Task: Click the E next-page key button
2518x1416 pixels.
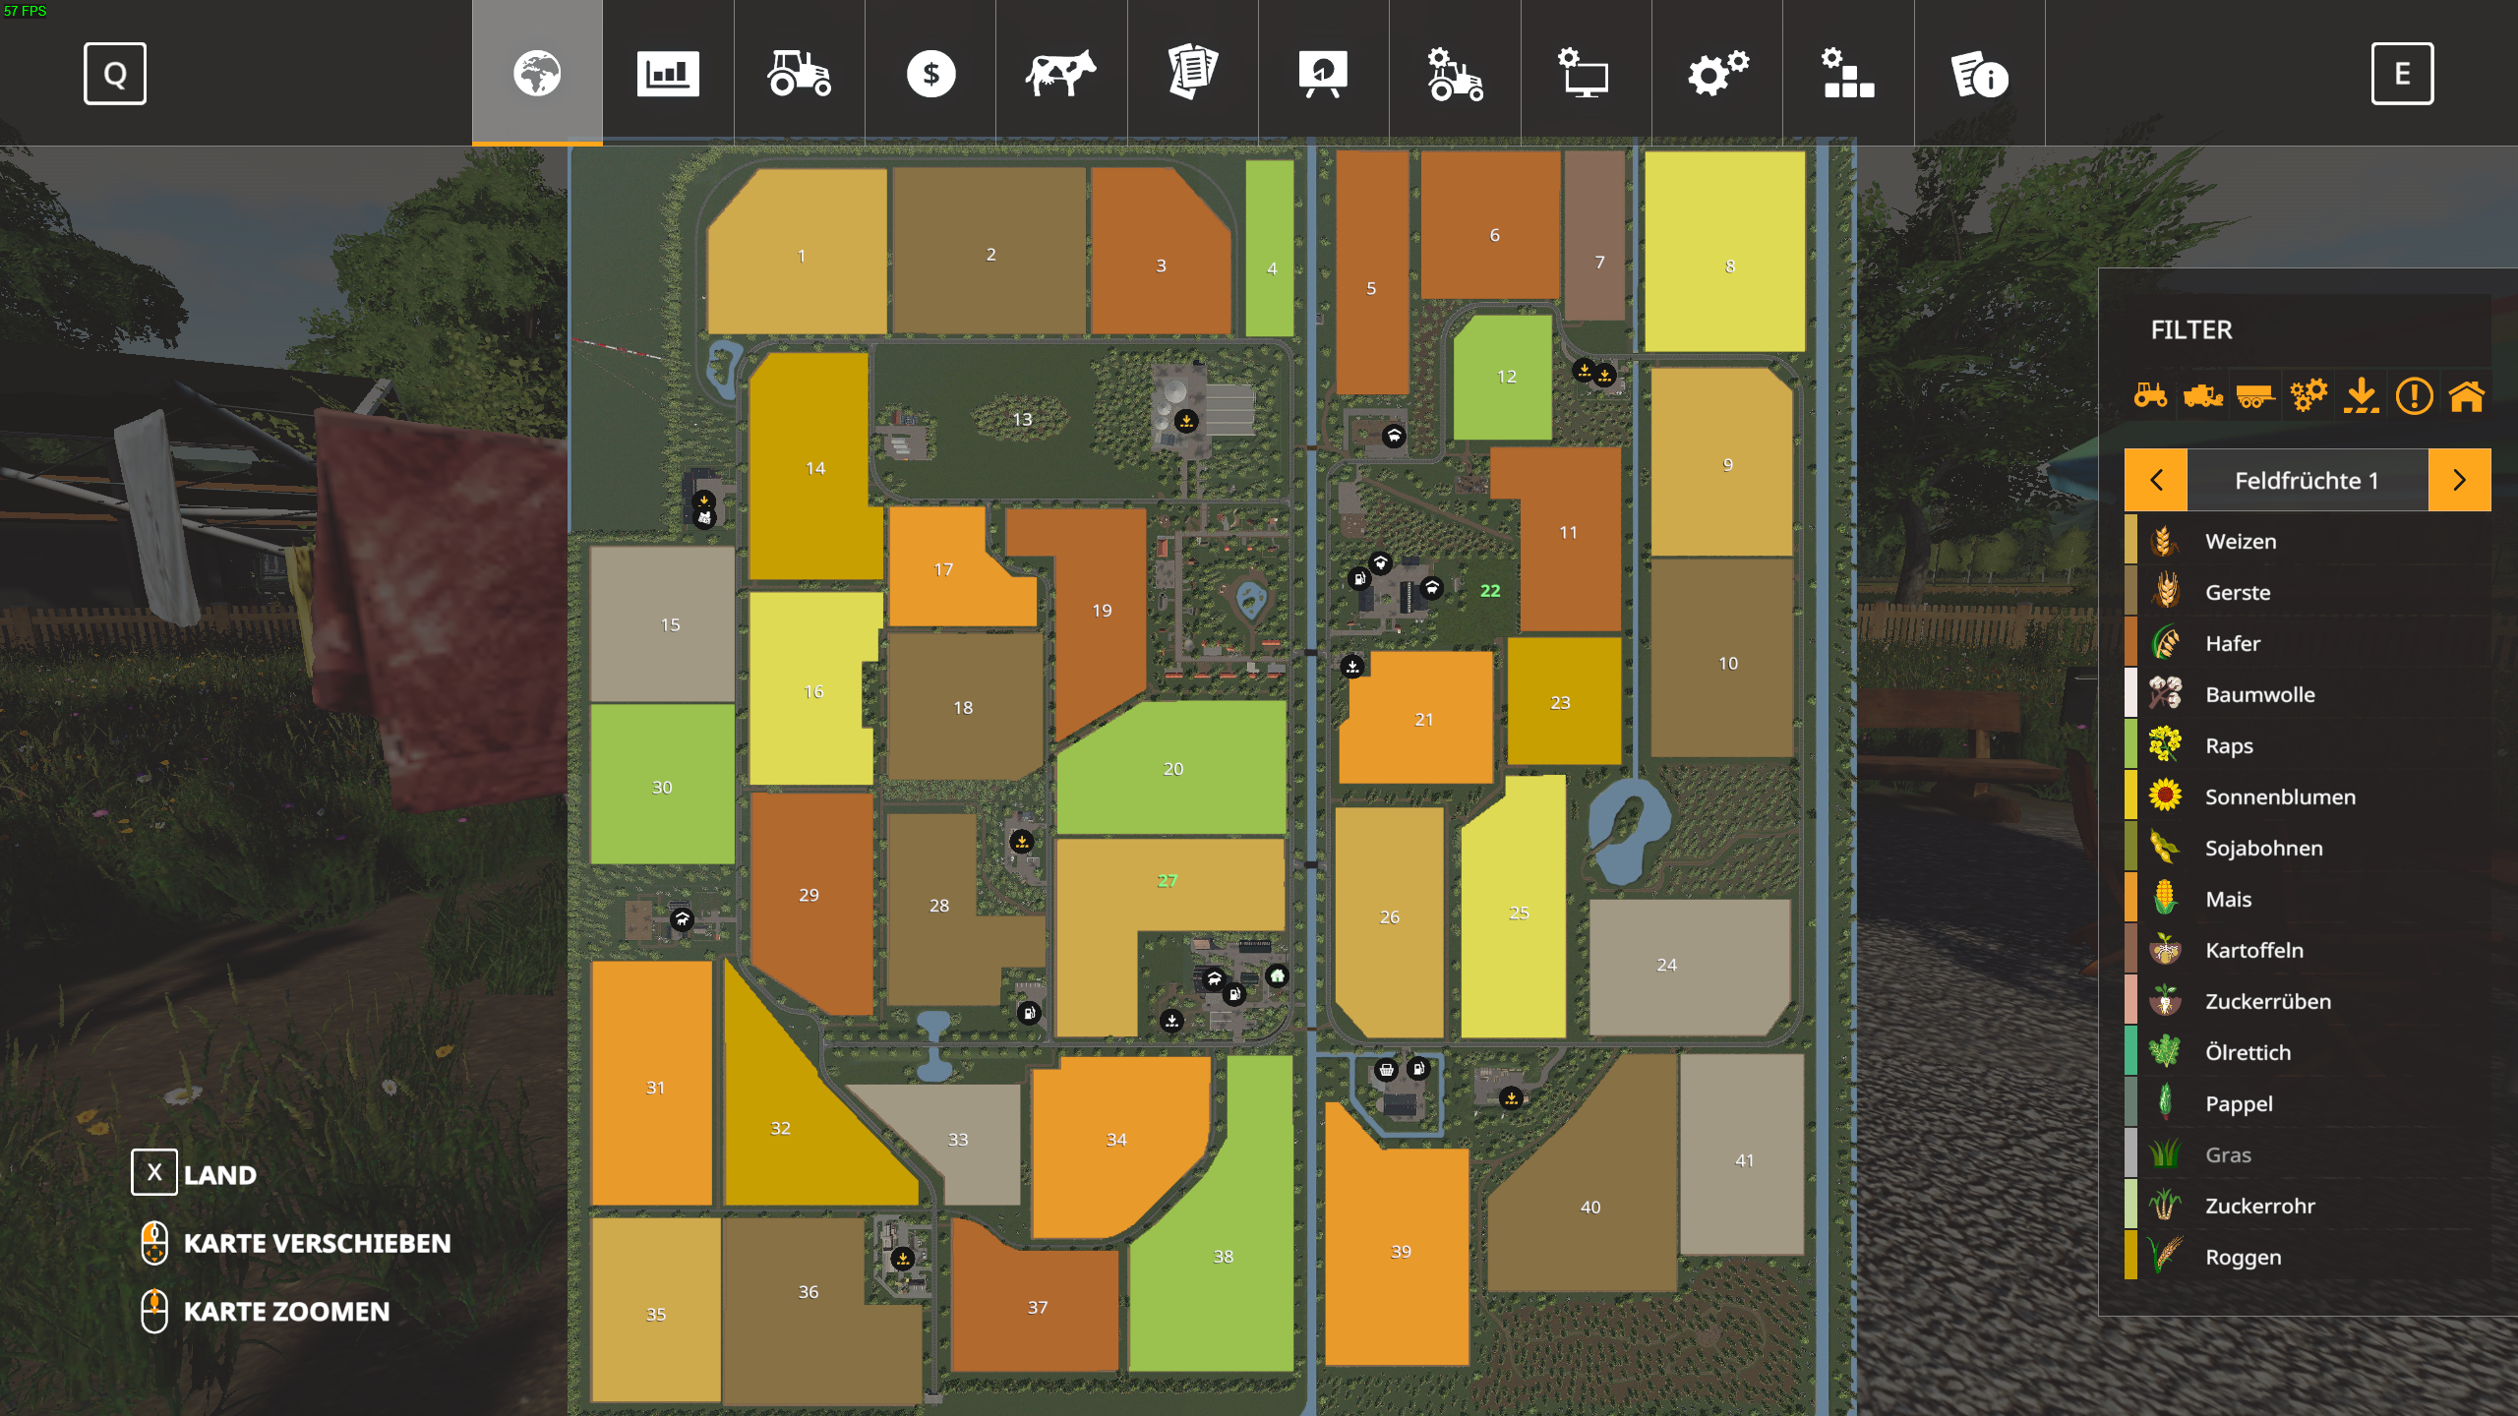Action: point(2402,74)
